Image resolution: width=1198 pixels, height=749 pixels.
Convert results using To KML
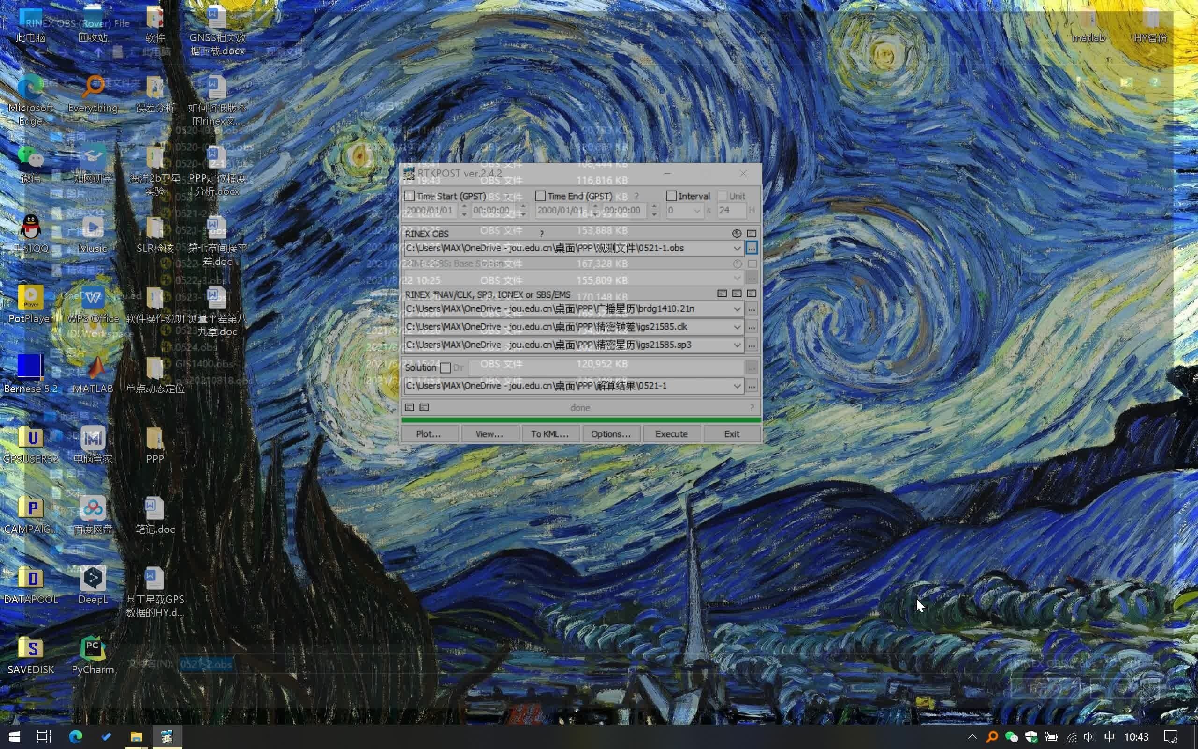click(549, 433)
